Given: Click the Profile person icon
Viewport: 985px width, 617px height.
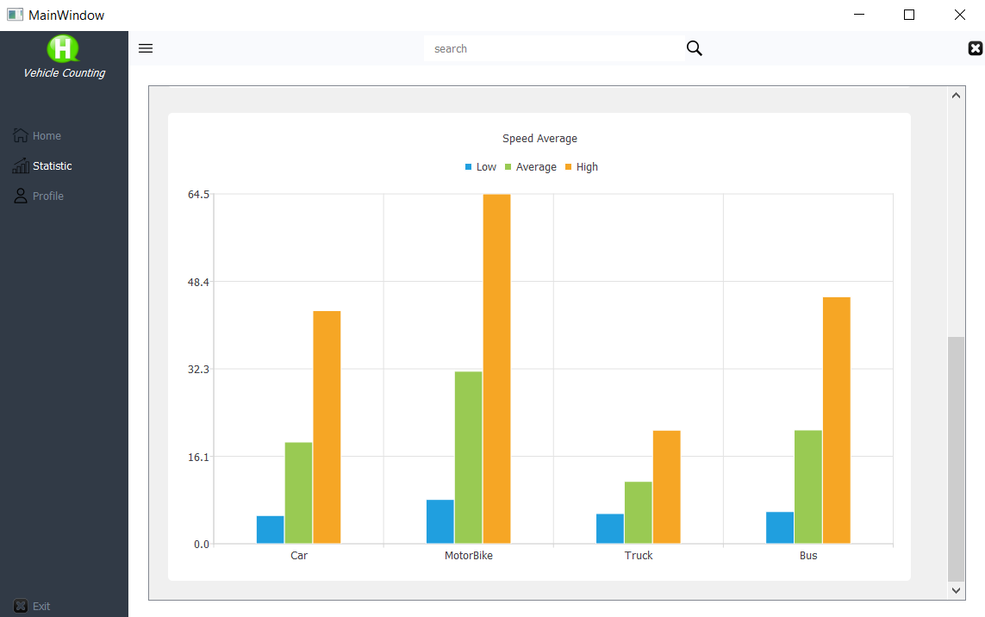Looking at the screenshot, I should [21, 196].
